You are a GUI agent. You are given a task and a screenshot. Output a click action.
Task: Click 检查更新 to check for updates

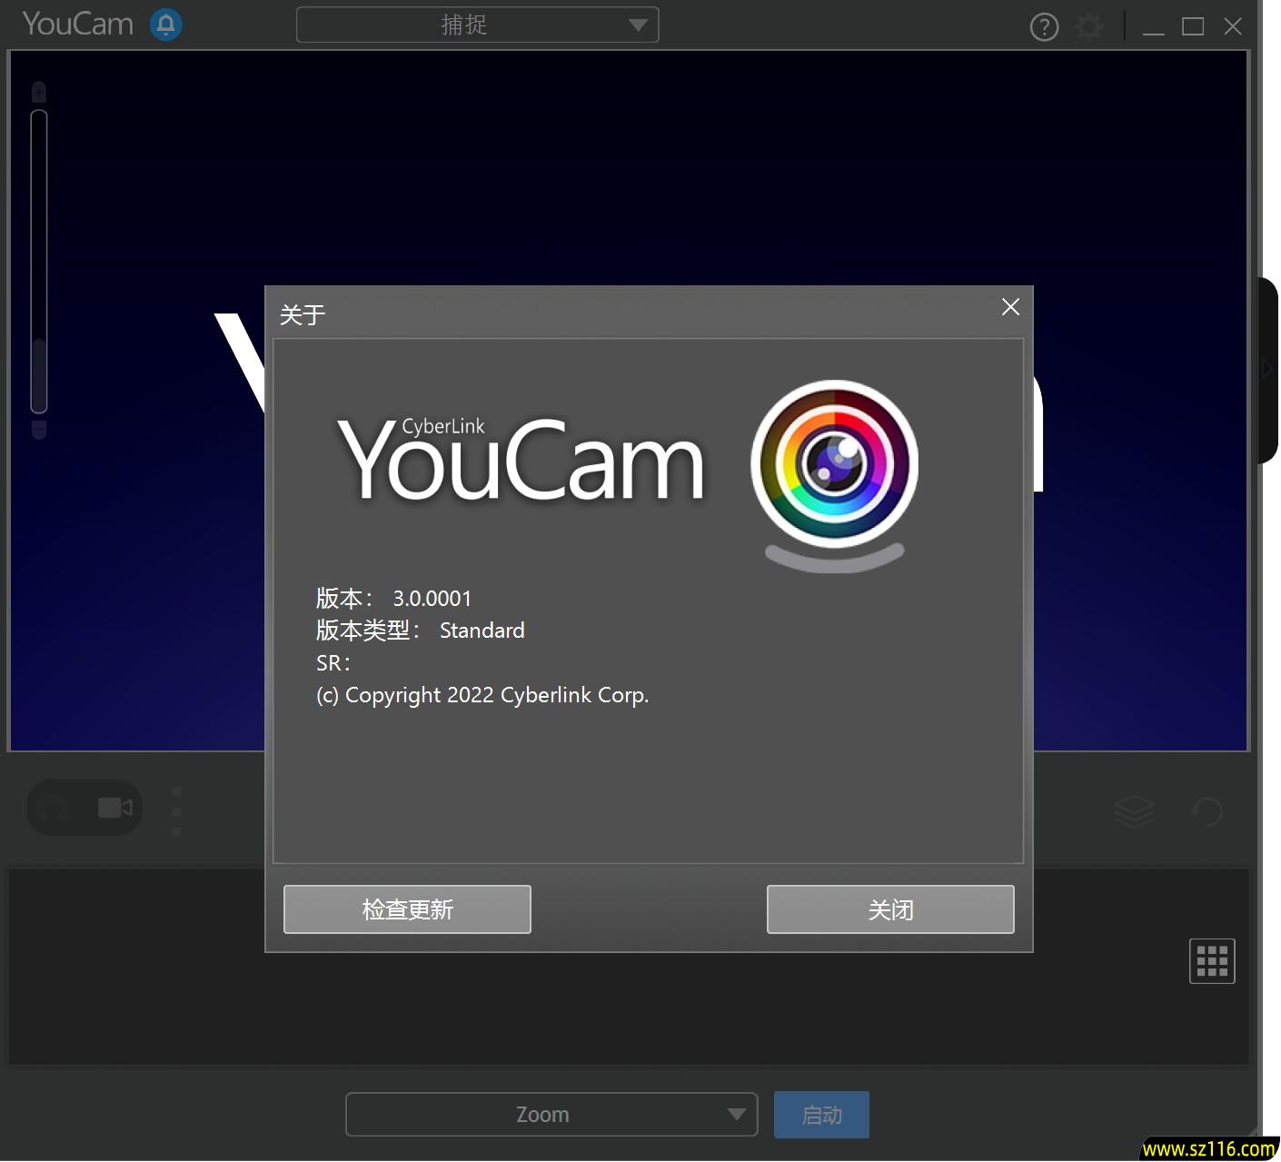pos(407,909)
